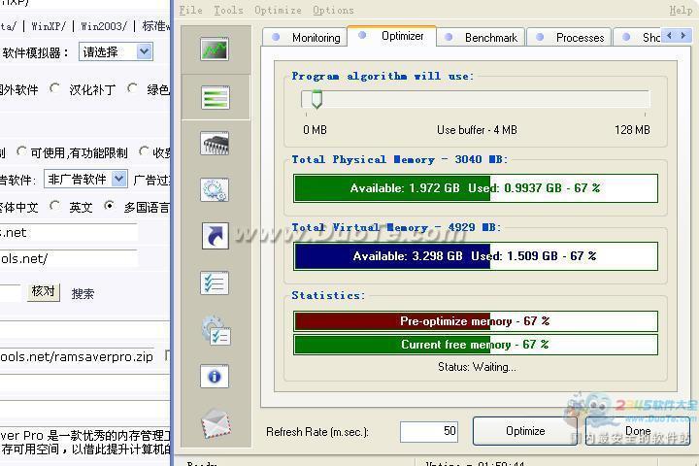The width and height of the screenshot is (699, 466).
Task: Open the Monitoring graph icon in sidebar
Action: click(215, 50)
